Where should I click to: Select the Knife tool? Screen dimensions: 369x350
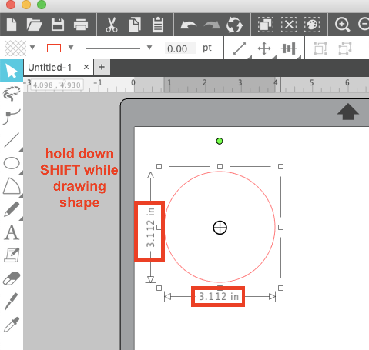pos(12,301)
